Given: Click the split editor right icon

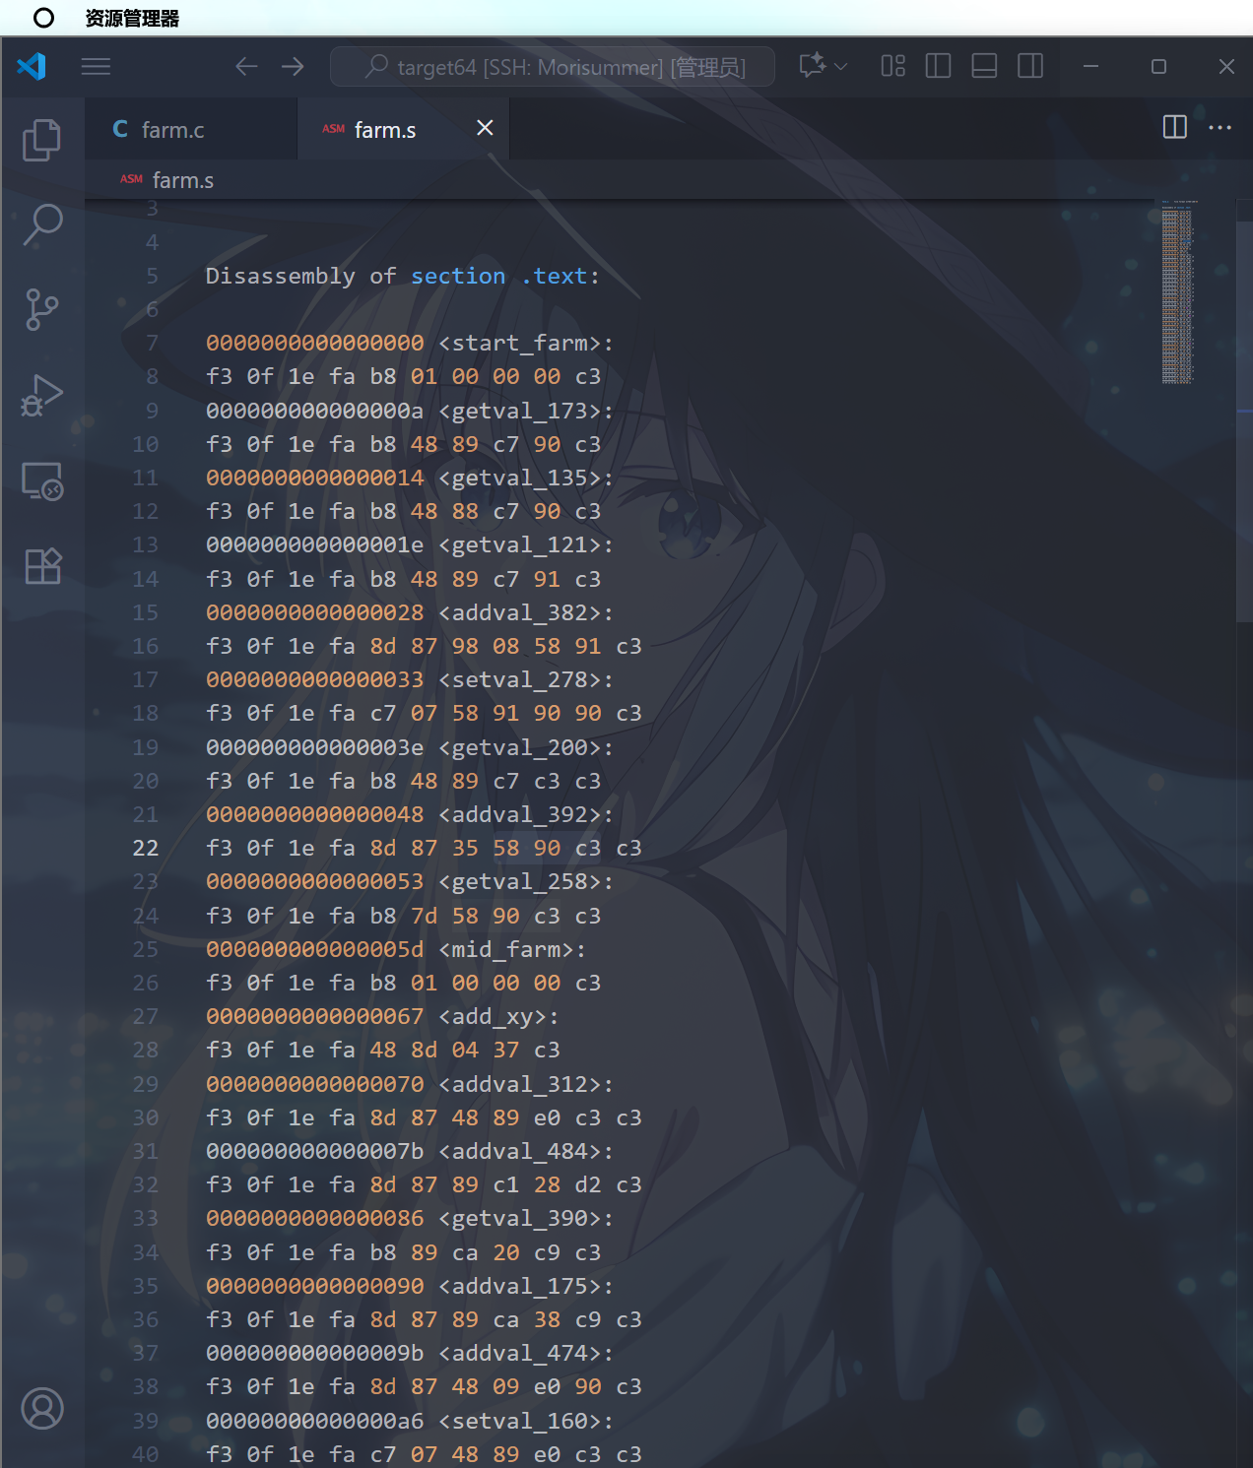Looking at the screenshot, I should point(1174,127).
